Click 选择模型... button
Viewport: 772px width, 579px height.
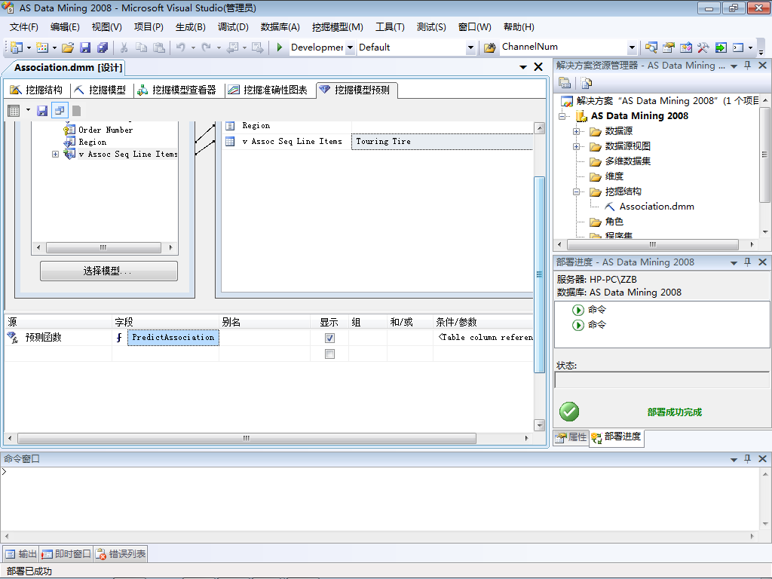[x=109, y=271]
